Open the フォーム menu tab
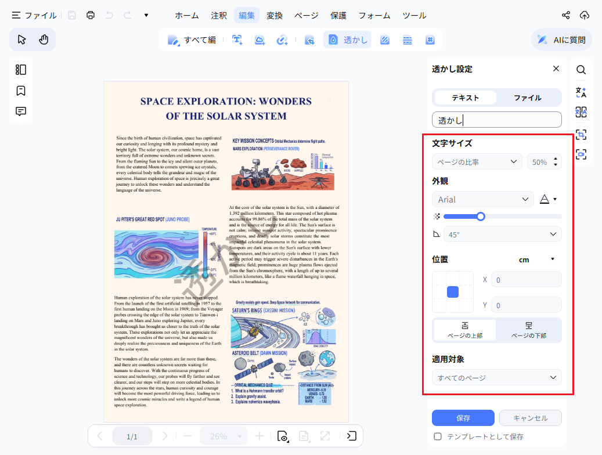This screenshot has width=602, height=455. point(374,15)
